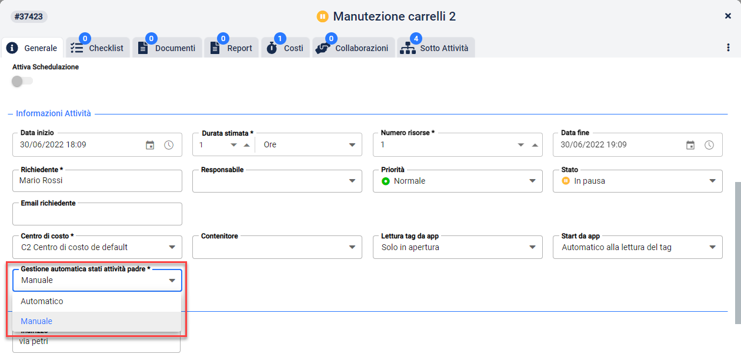The width and height of the screenshot is (741, 364).
Task: Open calendar picker for Data inizio
Action: (150, 145)
